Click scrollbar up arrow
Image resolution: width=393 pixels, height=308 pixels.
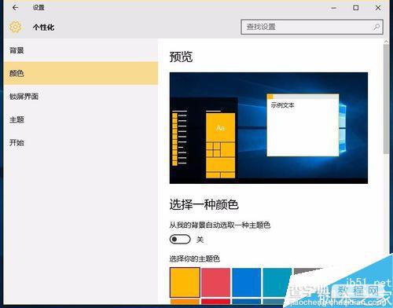(x=386, y=42)
